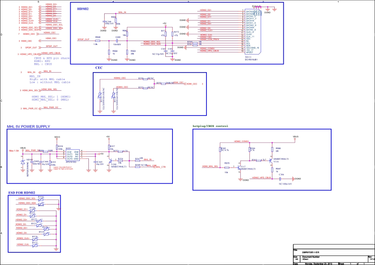Viewport: 375px width, 265px height.
Task: Click transistor V117 in hotplug block
Action: [240, 167]
